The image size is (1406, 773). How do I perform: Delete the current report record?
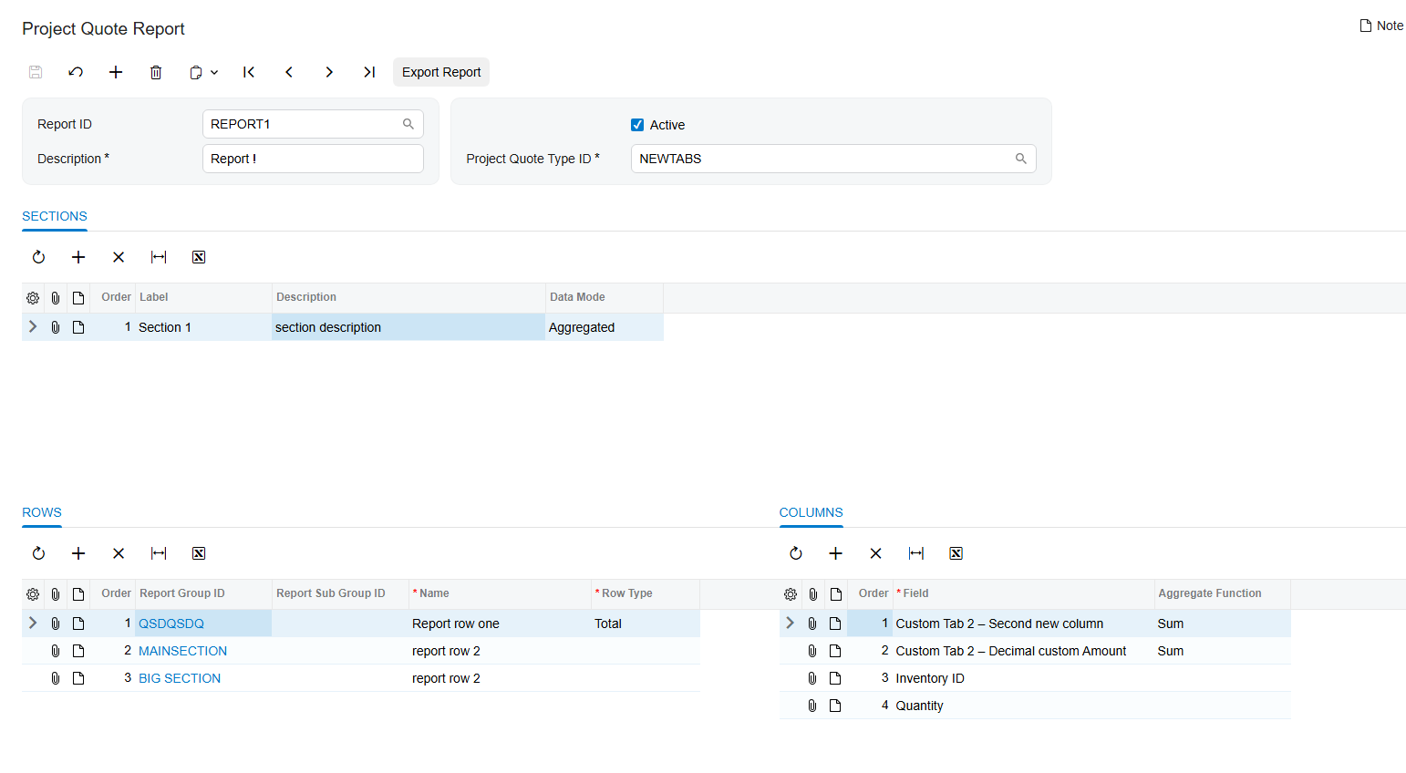click(156, 72)
